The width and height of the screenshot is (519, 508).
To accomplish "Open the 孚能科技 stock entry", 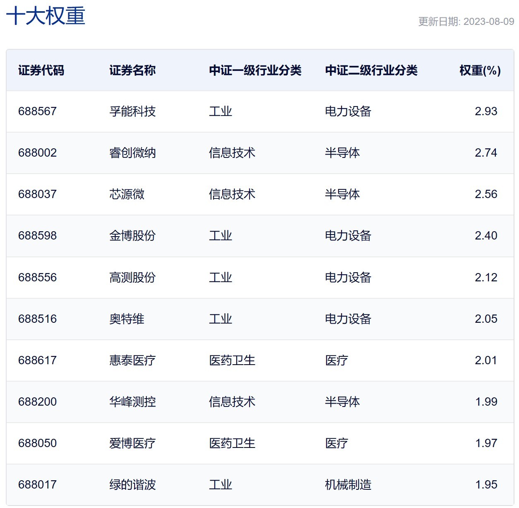I will pyautogui.click(x=132, y=111).
